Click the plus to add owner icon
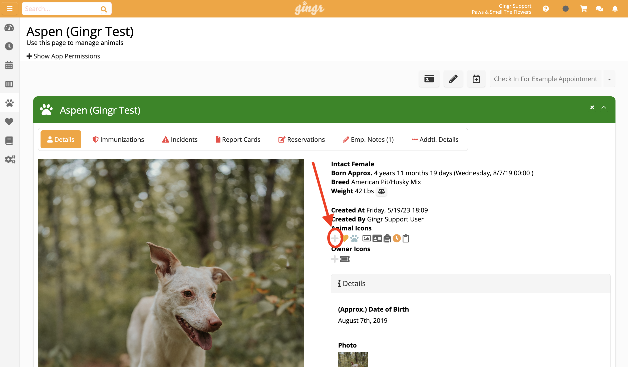The width and height of the screenshot is (628, 367). coord(335,259)
